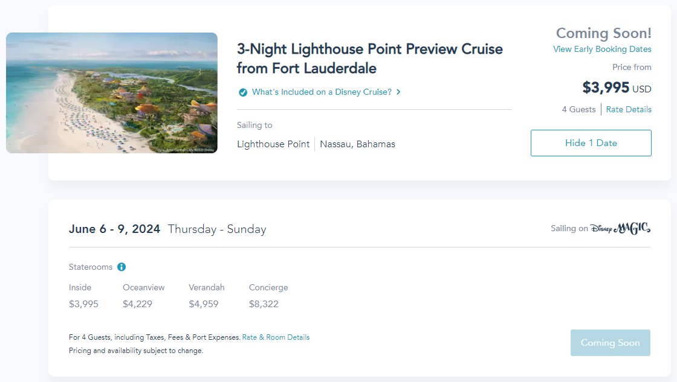Click the Lighthouse Point port name

[x=273, y=144]
